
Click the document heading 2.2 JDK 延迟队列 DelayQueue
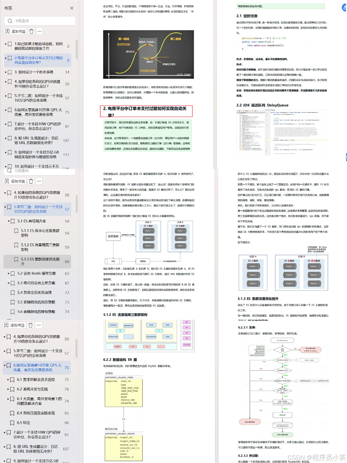tap(262, 105)
